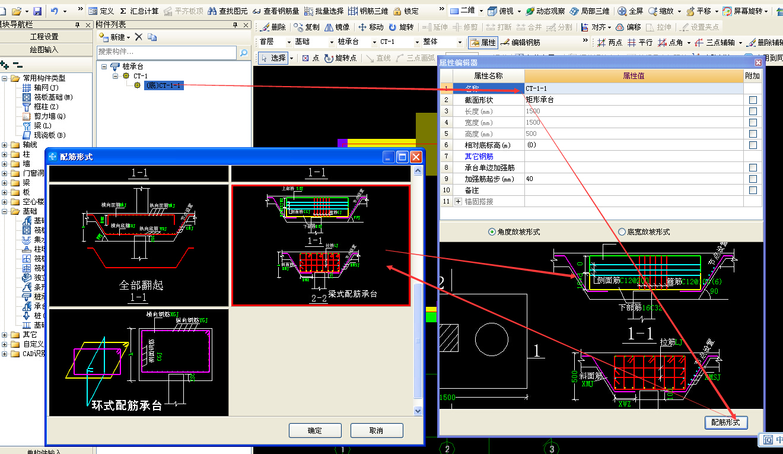Tick the 附加 checkbox for 高度 row
Screen dimensions: 783x454
[x=753, y=134]
